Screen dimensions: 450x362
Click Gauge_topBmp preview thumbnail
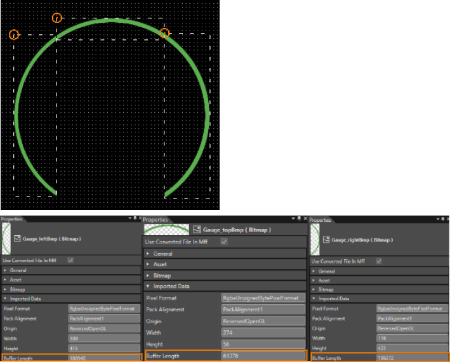(x=166, y=229)
